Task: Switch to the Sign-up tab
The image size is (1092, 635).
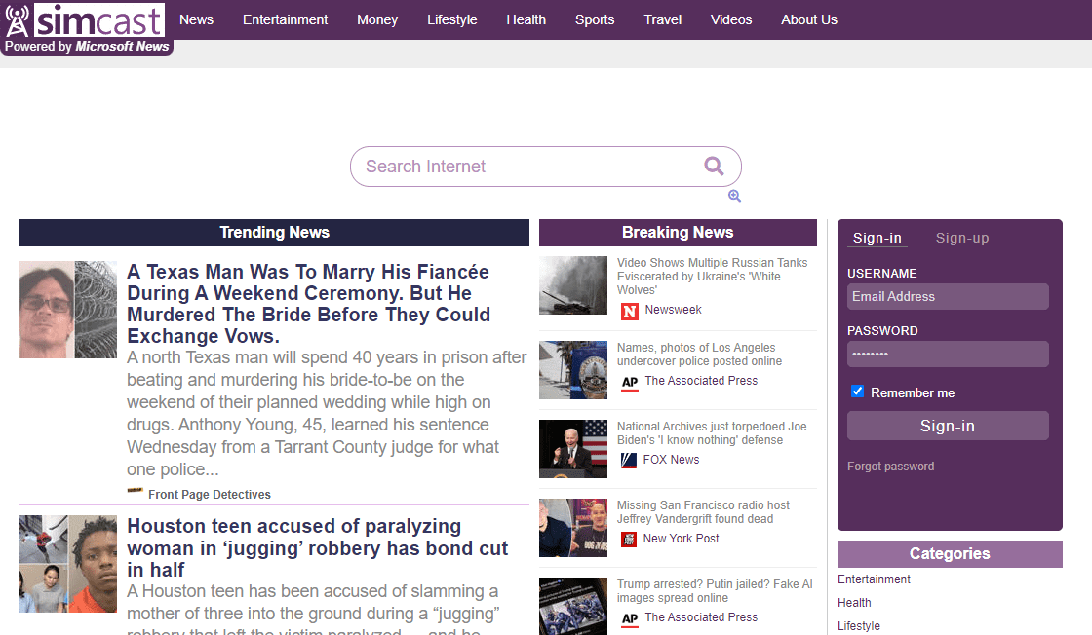Action: coord(962,238)
